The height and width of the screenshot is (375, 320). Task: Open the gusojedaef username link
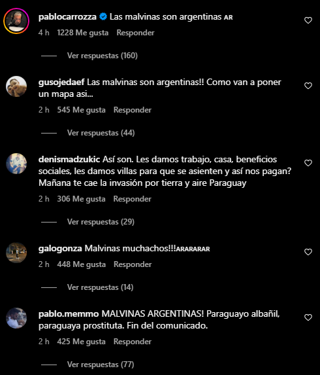click(x=61, y=82)
